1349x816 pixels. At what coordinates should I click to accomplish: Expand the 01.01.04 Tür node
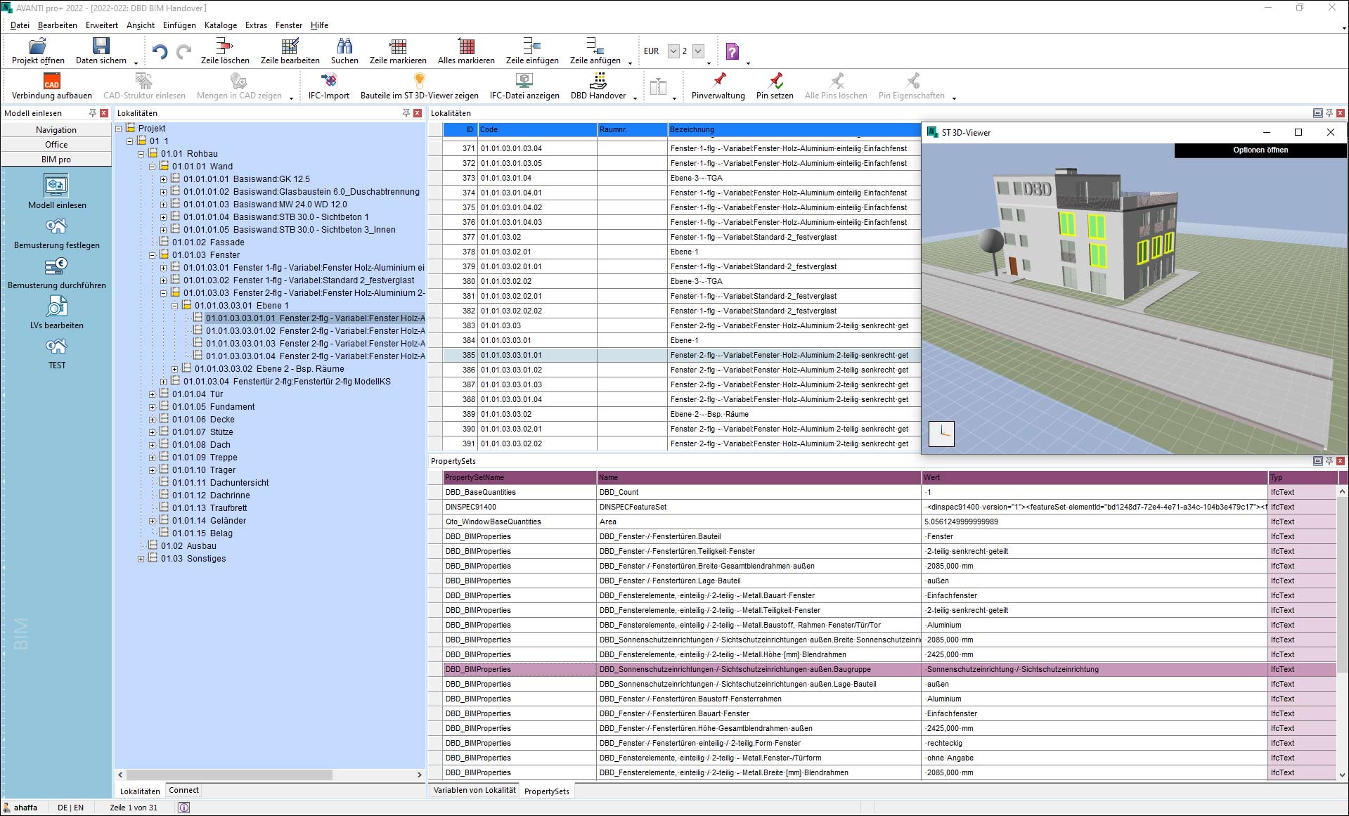153,394
